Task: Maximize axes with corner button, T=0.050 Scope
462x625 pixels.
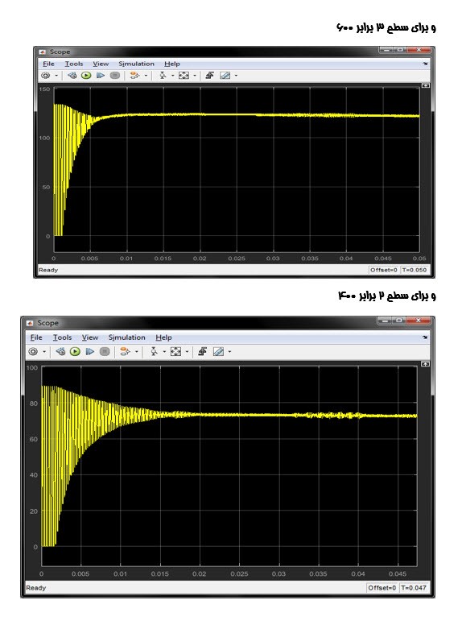Action: (x=425, y=85)
